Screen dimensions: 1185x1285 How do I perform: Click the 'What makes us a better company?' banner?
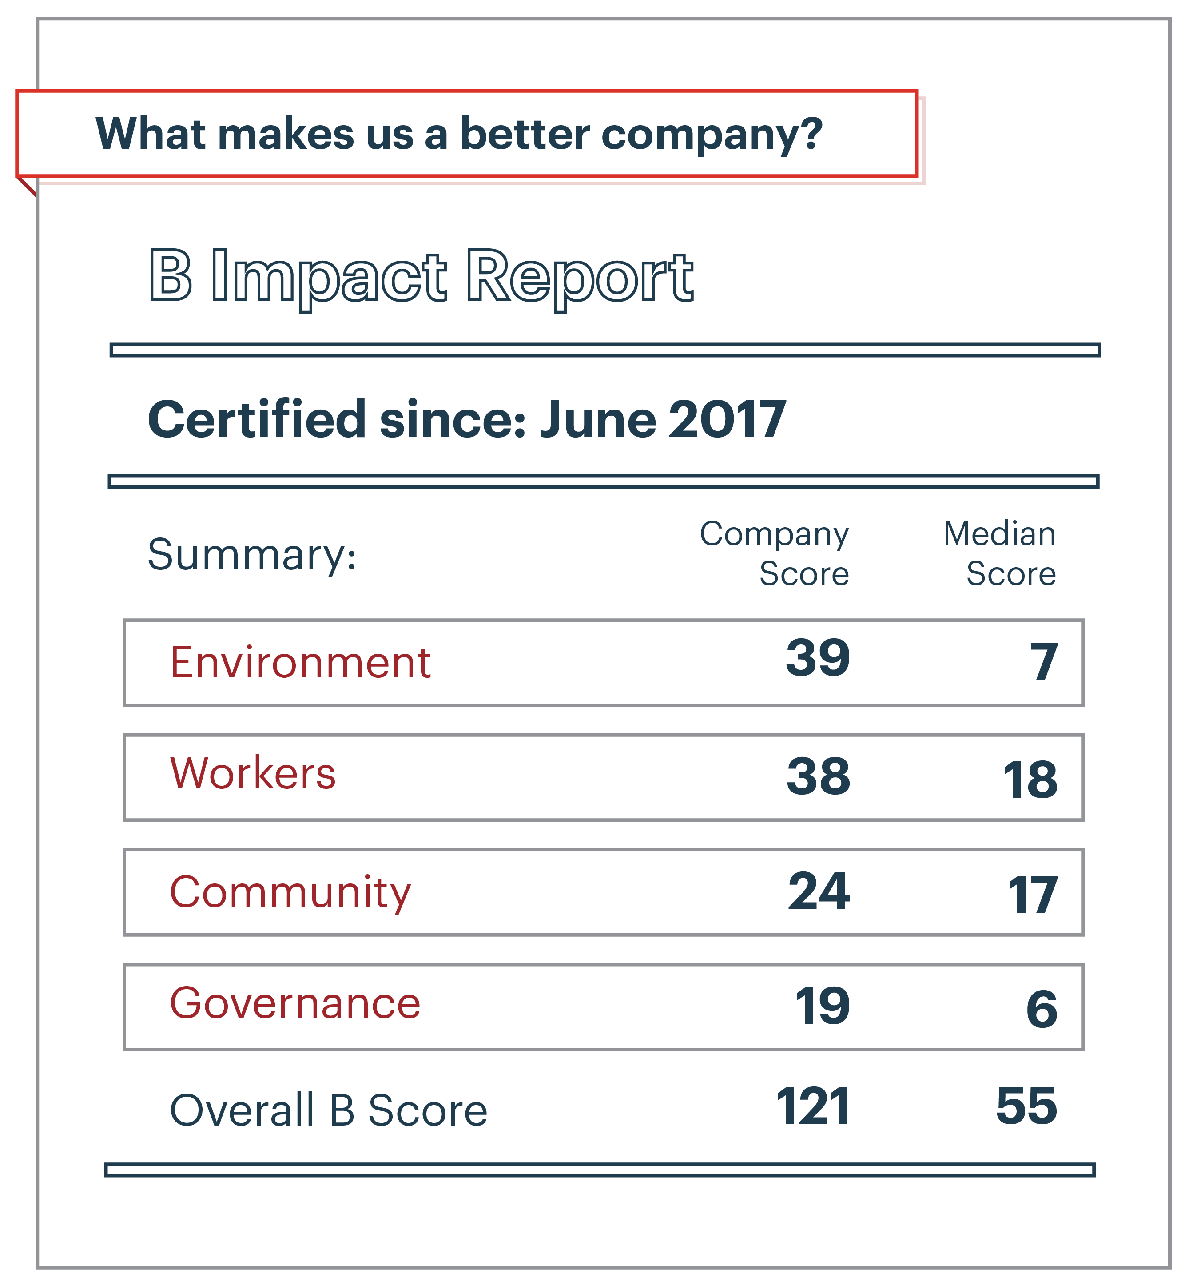pyautogui.click(x=467, y=134)
